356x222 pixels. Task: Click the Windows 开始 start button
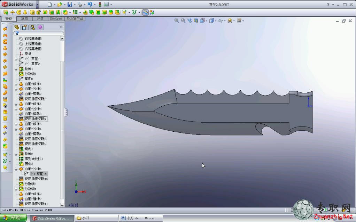(x=13, y=218)
